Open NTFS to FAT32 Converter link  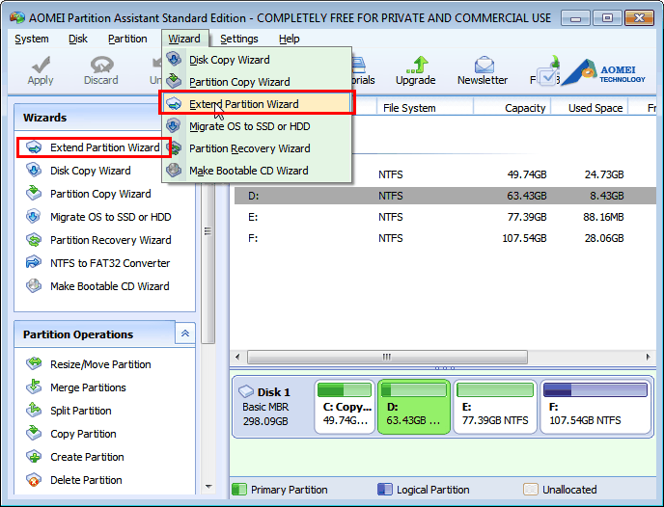click(110, 263)
